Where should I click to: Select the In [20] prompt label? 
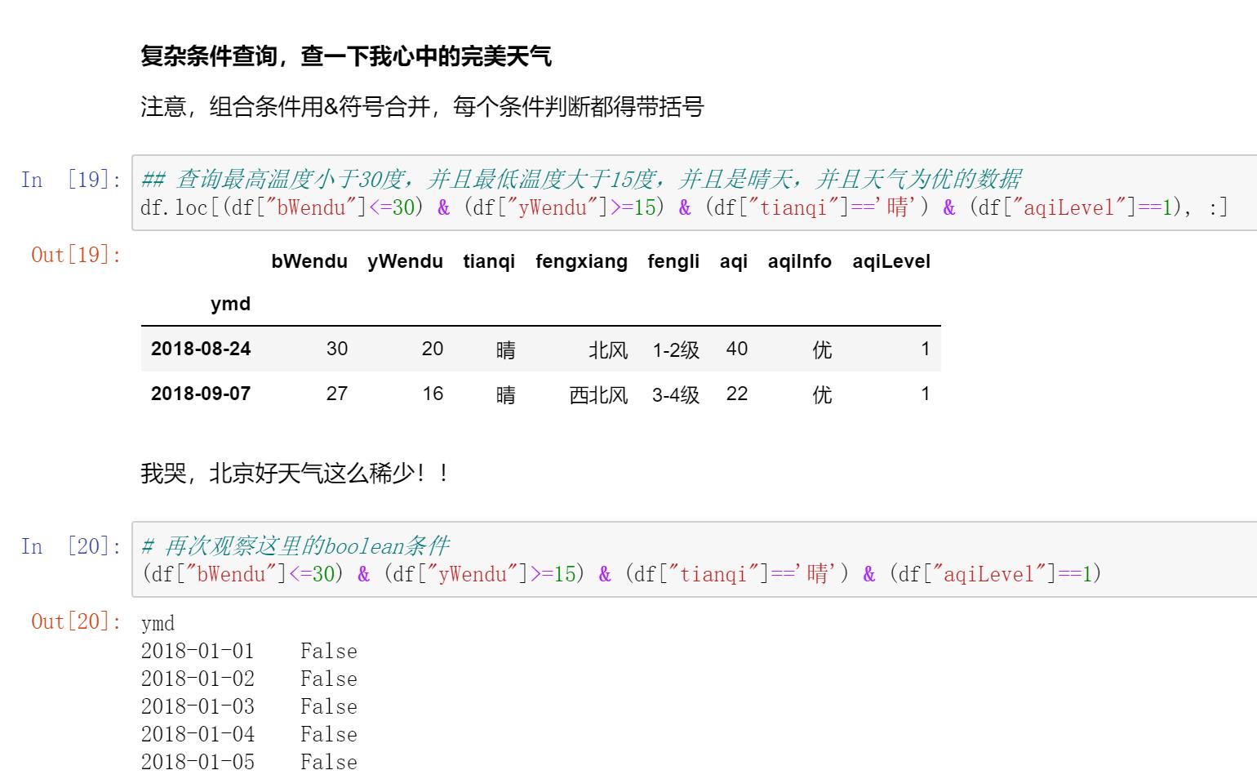click(71, 546)
